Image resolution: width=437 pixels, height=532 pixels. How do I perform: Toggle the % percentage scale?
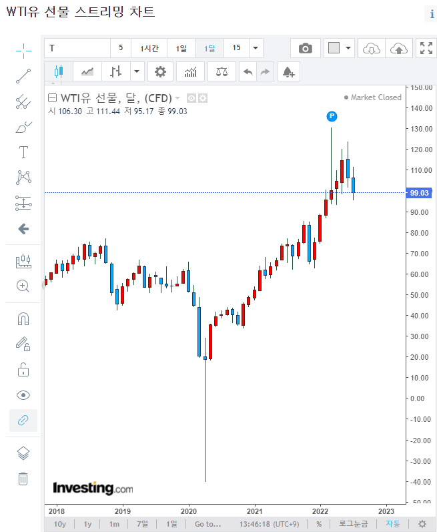point(319,524)
